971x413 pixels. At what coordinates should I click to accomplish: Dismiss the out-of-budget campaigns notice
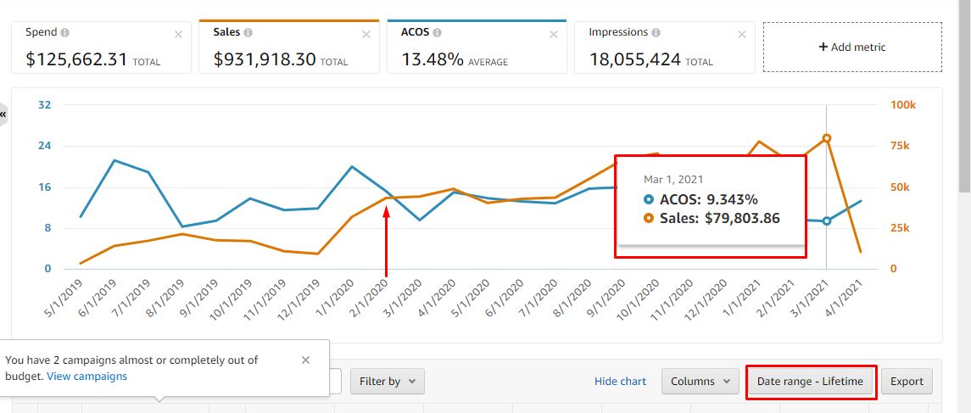305,360
